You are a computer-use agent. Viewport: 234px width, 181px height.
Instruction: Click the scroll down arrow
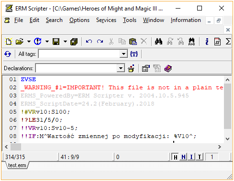tap(227, 139)
